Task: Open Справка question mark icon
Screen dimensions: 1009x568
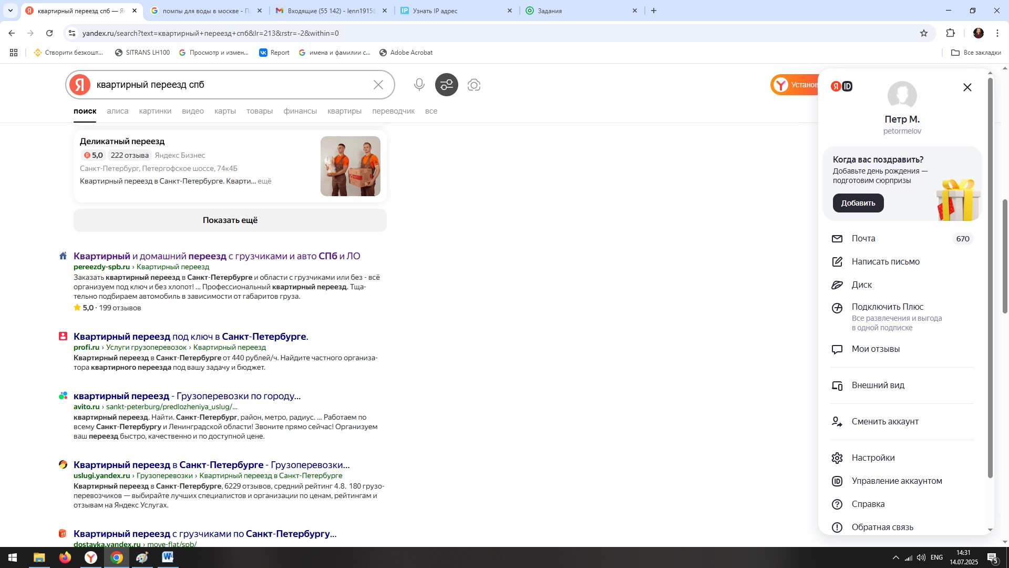Action: point(837,504)
